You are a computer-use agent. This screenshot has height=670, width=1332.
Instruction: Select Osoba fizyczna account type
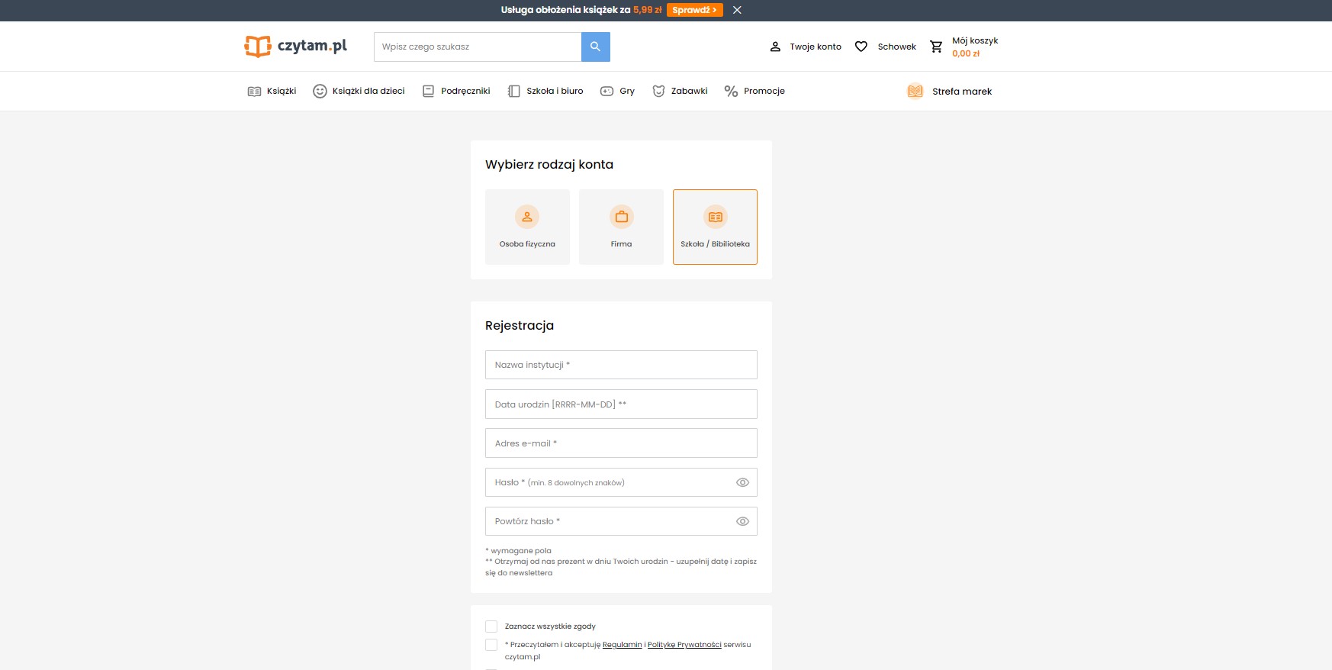point(527,227)
